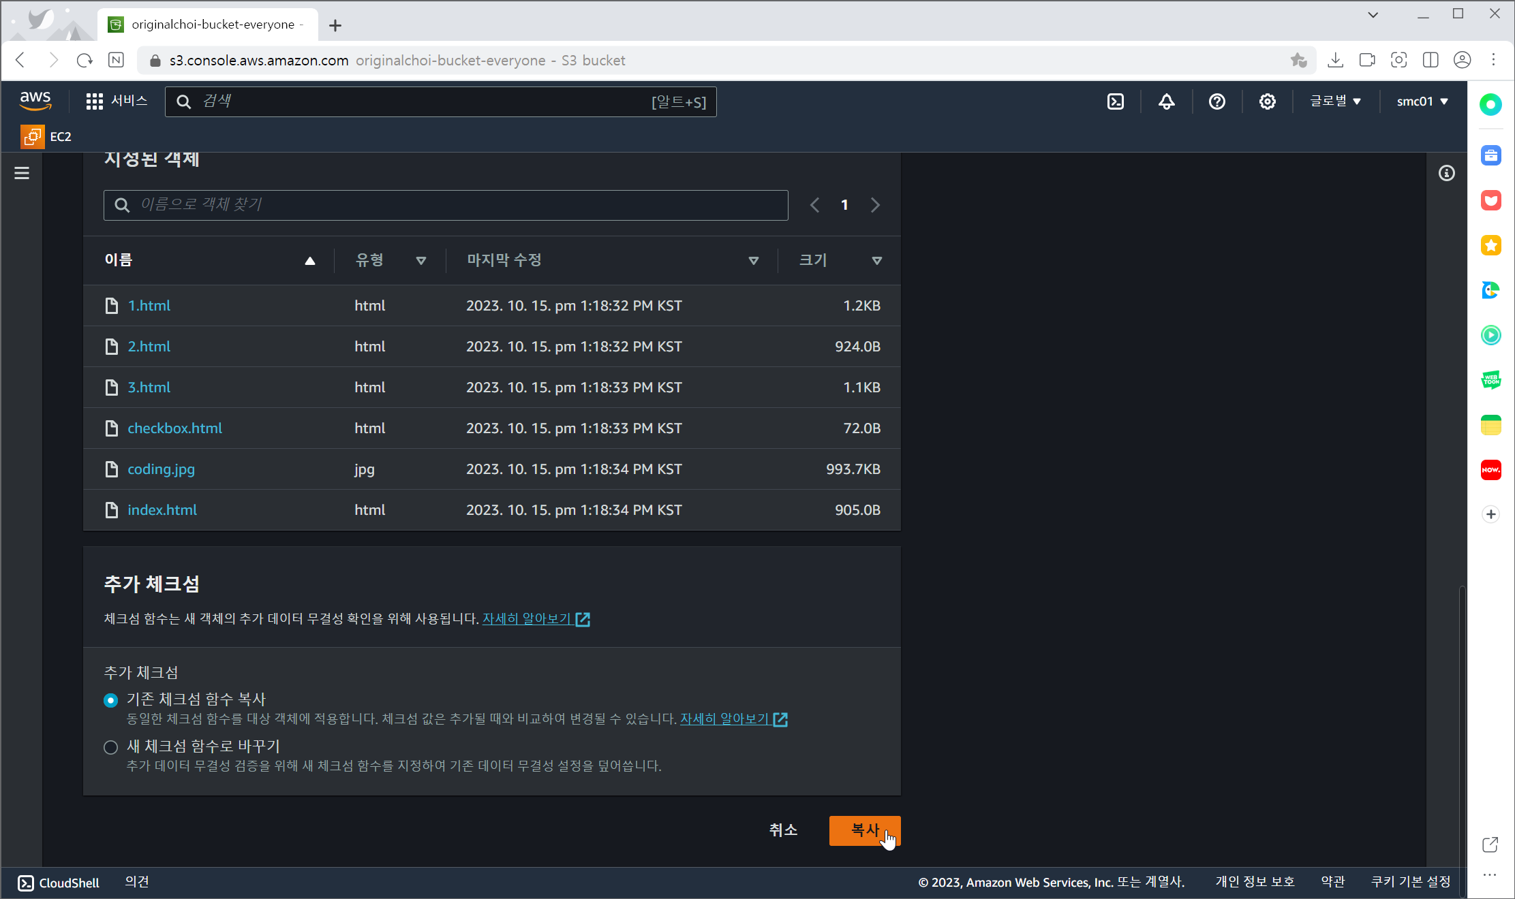Open 자세히 알아보기 link beside checksum copy option
The image size is (1515, 899).
[x=734, y=719]
